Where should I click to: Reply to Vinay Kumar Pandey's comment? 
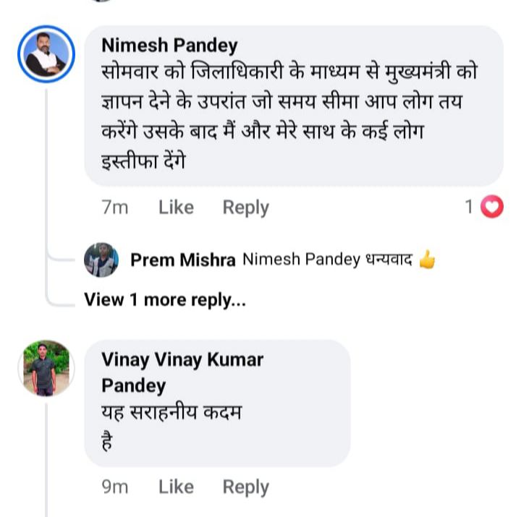245,487
